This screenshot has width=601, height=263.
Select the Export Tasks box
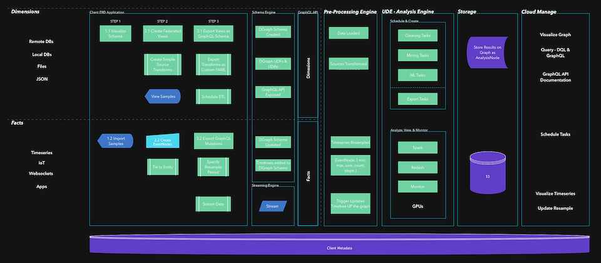(x=418, y=99)
